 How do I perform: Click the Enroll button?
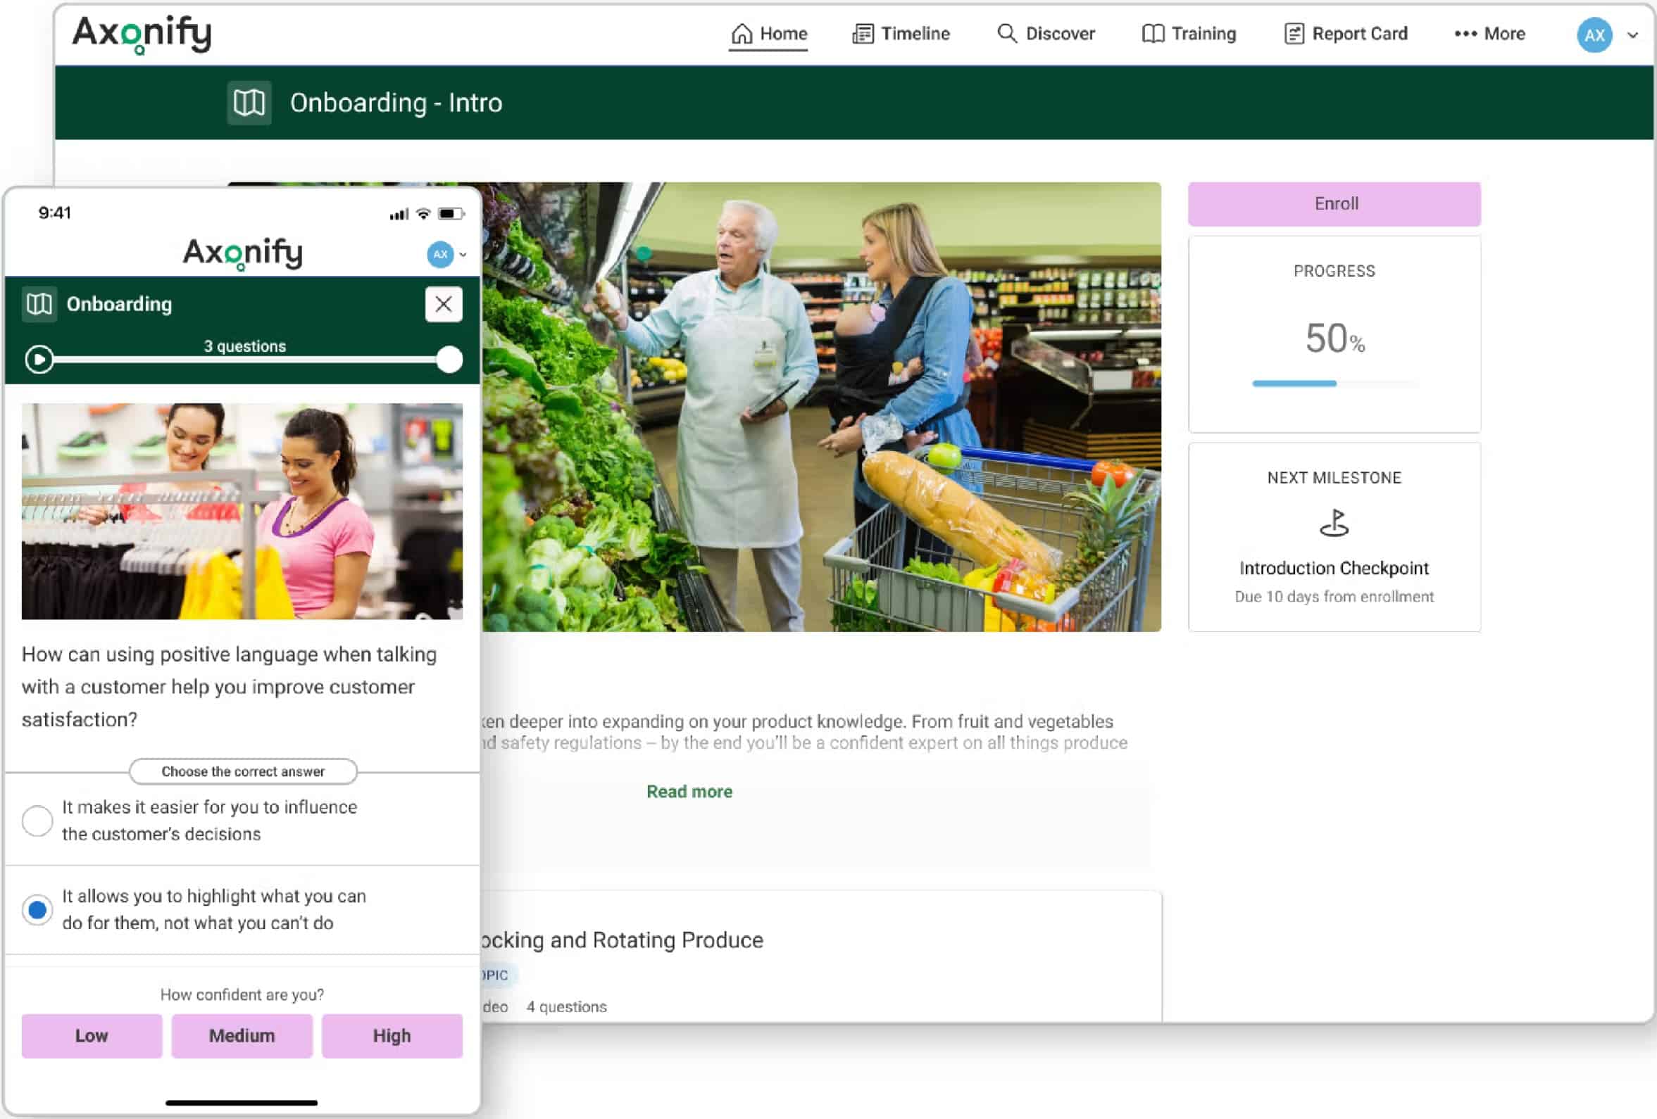pyautogui.click(x=1334, y=204)
